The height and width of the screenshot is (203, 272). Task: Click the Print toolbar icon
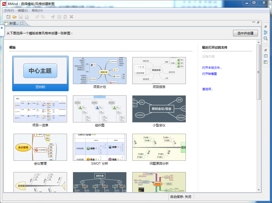27,17
